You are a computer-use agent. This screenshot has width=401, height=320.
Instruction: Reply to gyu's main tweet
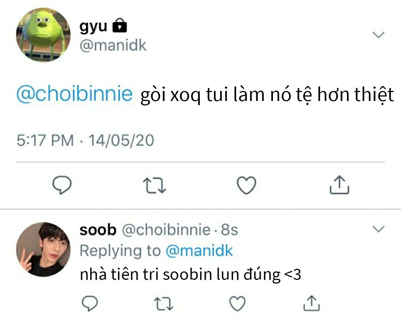pyautogui.click(x=61, y=185)
